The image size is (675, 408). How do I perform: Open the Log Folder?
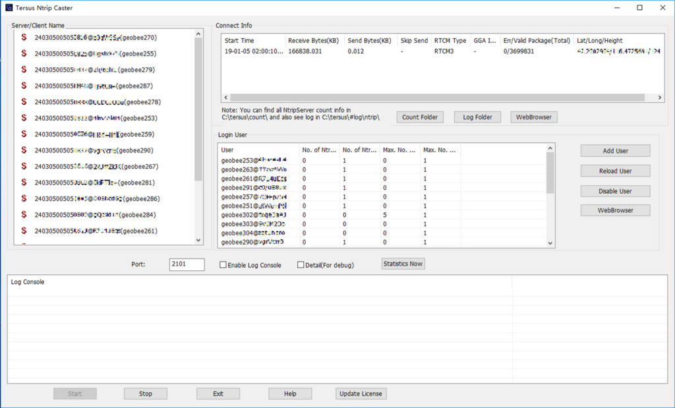click(477, 117)
